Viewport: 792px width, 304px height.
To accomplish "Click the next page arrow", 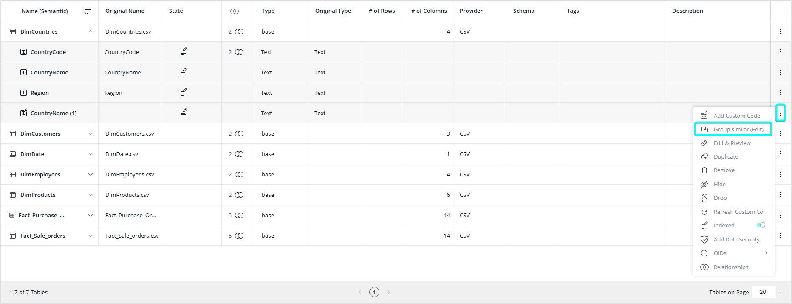I will pyautogui.click(x=389, y=292).
